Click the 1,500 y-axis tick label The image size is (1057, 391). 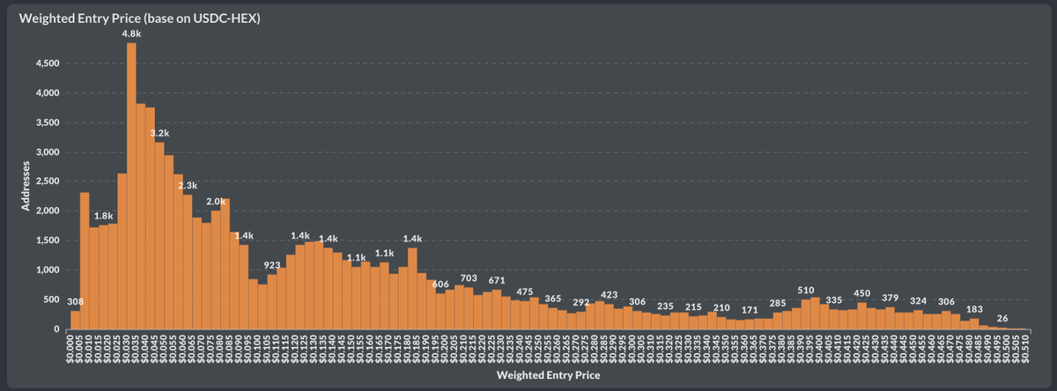[x=47, y=240]
